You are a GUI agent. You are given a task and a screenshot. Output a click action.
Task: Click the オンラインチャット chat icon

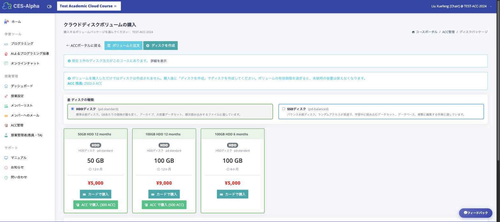(x=6, y=63)
